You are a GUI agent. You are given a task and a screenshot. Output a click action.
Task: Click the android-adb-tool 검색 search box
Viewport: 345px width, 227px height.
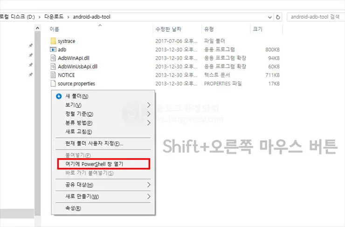click(x=316, y=17)
